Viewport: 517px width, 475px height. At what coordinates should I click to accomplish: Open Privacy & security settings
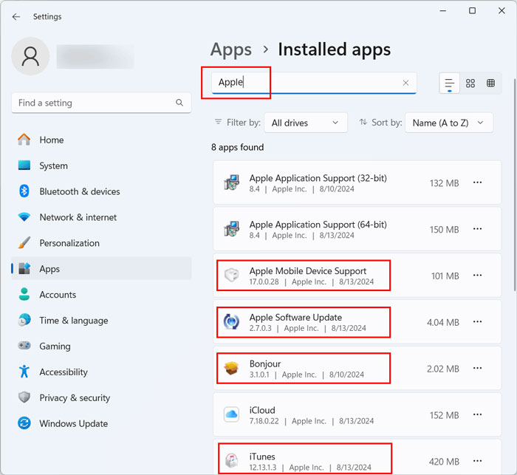coord(74,397)
